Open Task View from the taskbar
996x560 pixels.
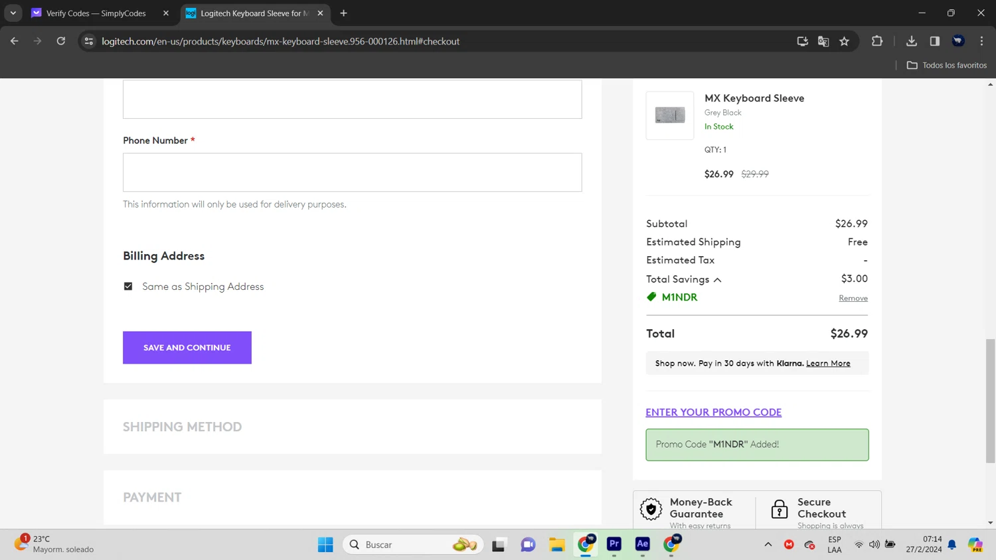coord(499,545)
